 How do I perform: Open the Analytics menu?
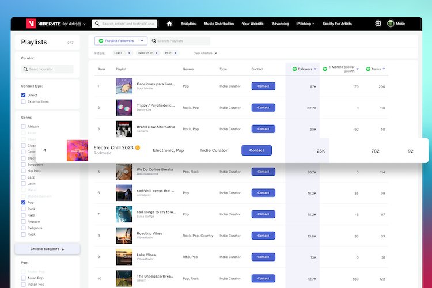click(x=188, y=24)
